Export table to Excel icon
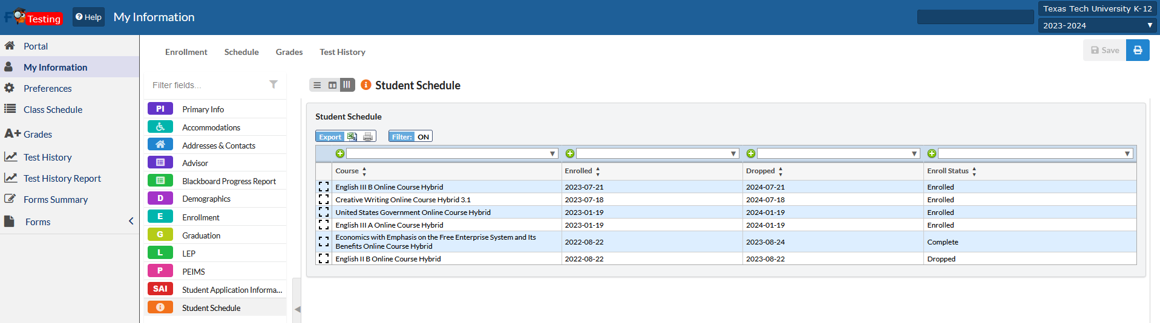 (352, 137)
